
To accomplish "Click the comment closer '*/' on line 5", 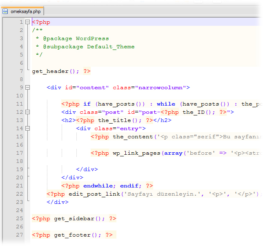I will 39,54.
